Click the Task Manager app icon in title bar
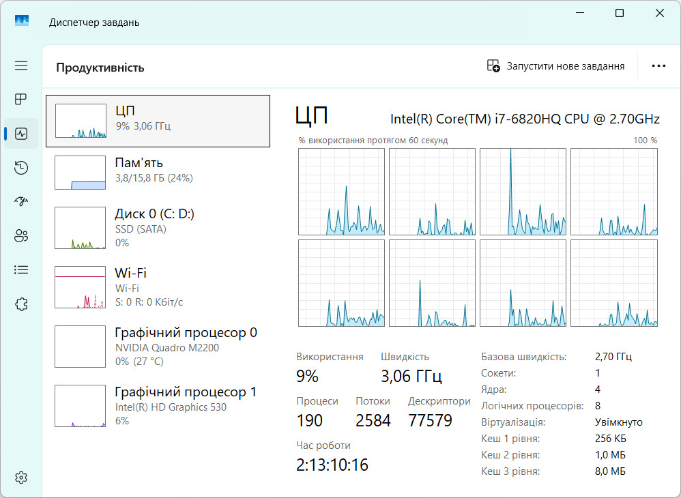This screenshot has height=498, width=681. pyautogui.click(x=22, y=21)
